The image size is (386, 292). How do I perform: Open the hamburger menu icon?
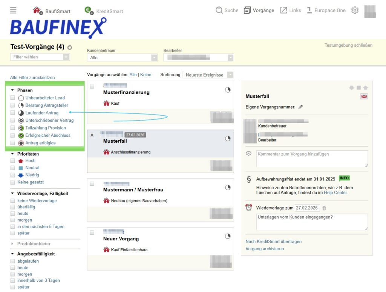(13, 11)
